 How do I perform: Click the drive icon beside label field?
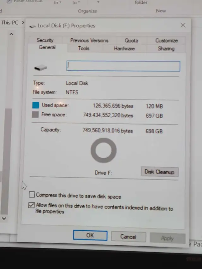click(40, 67)
